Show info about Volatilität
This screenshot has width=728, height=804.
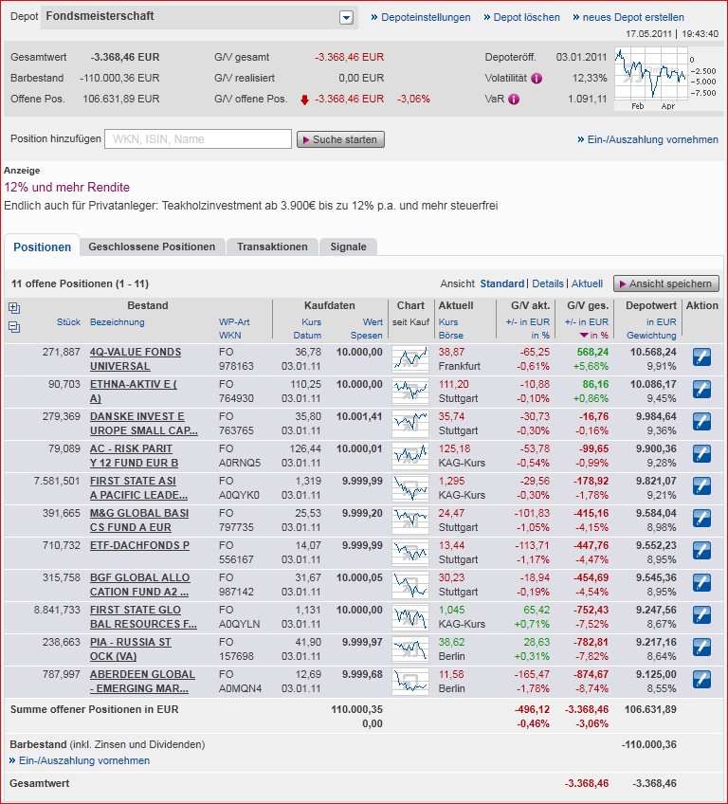coord(537,79)
